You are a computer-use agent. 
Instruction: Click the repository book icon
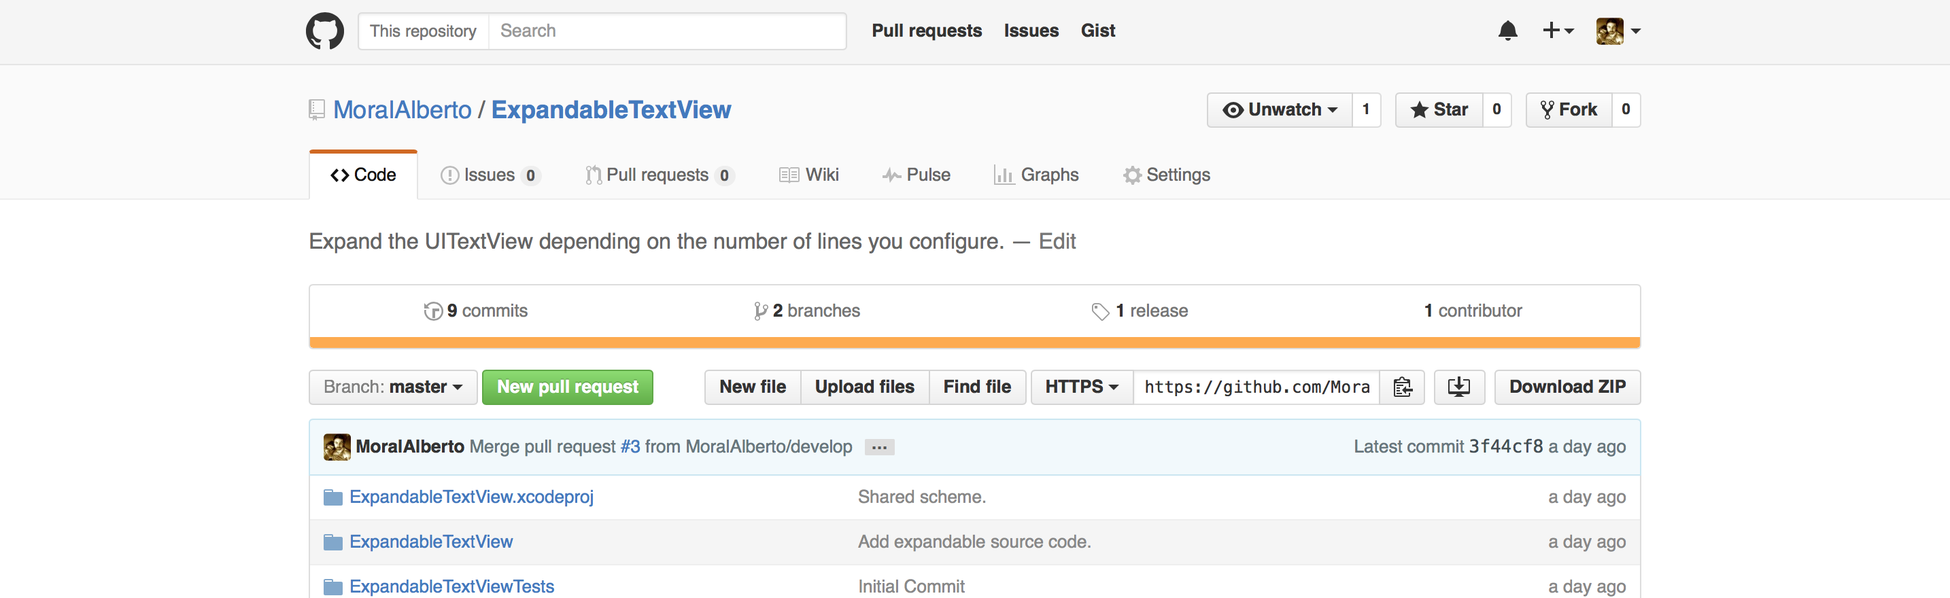point(317,111)
